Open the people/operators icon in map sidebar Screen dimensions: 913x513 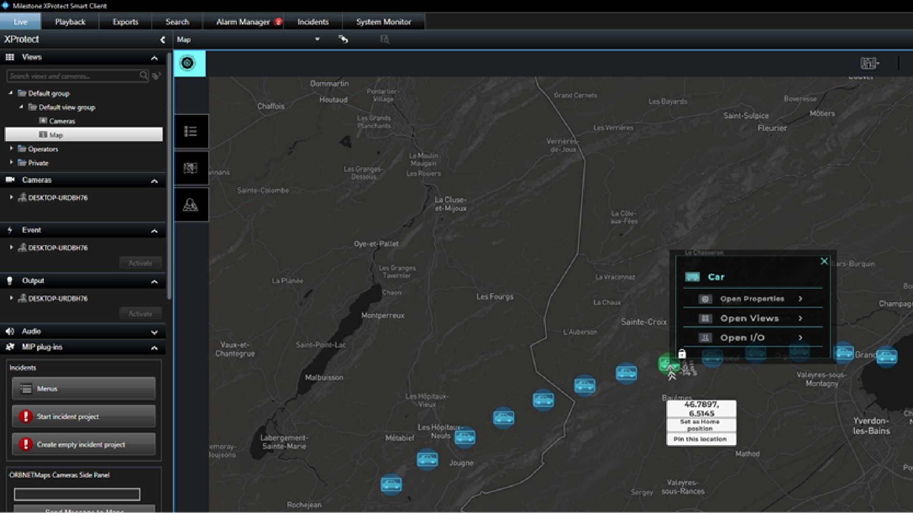point(191,205)
